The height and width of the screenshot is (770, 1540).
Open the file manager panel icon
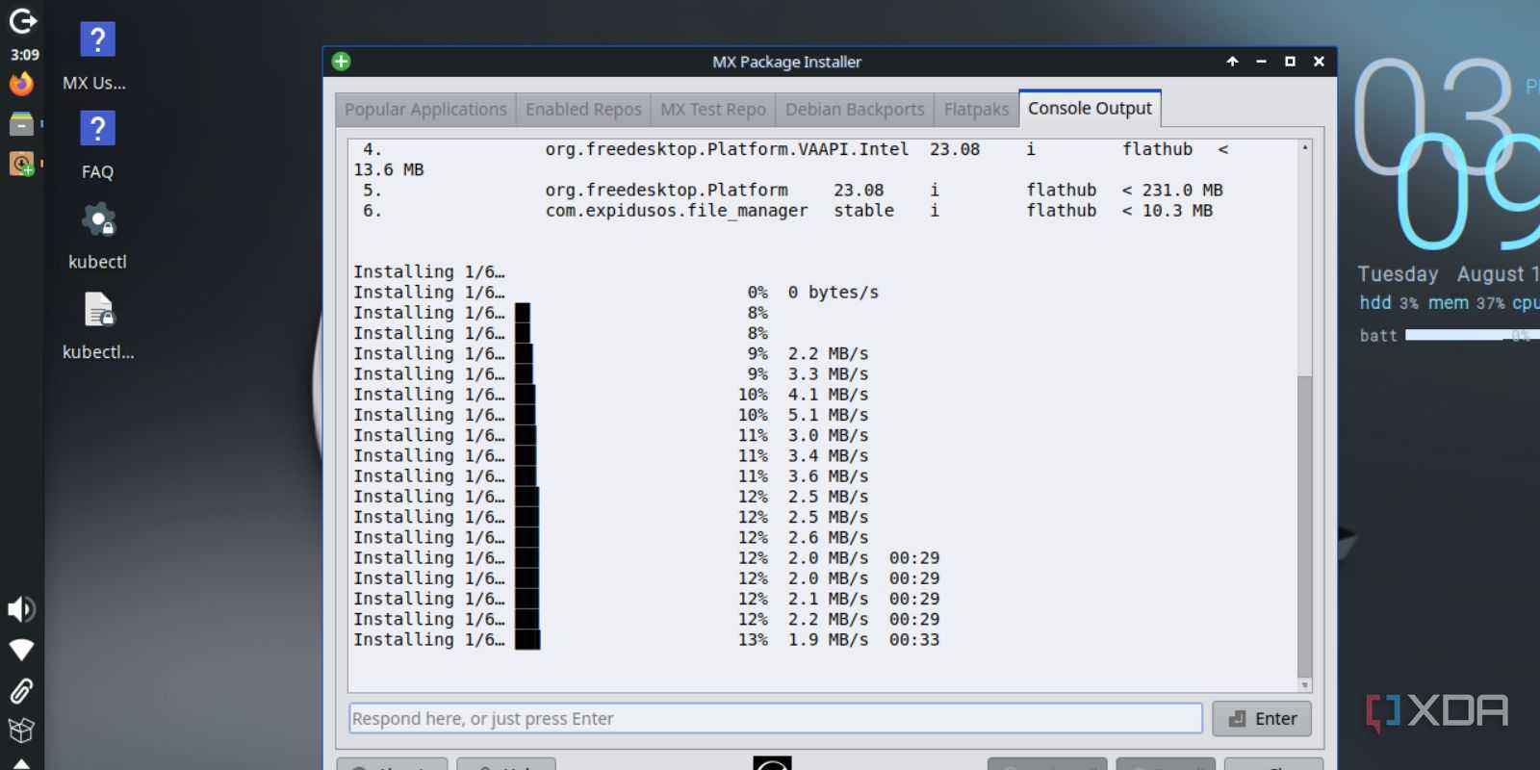click(21, 124)
